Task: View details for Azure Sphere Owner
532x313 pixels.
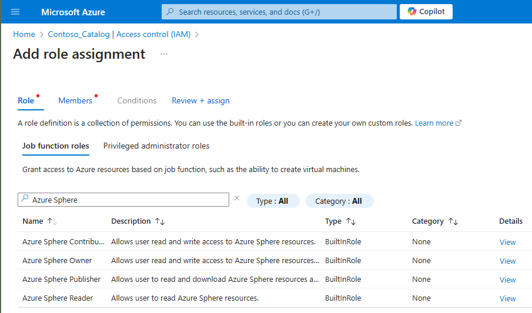Action: coord(507,261)
